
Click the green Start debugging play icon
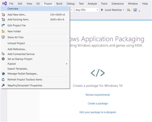click(x=102, y=10)
